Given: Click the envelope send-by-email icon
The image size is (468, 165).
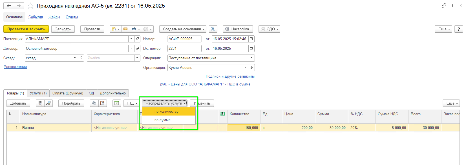Looking at the screenshot, I should (x=125, y=29).
